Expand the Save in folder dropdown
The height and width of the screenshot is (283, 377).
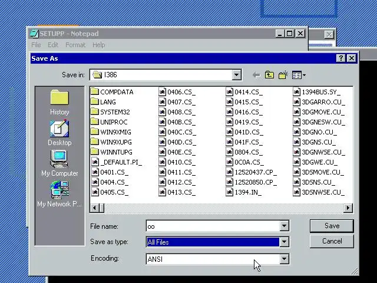[x=236, y=75]
